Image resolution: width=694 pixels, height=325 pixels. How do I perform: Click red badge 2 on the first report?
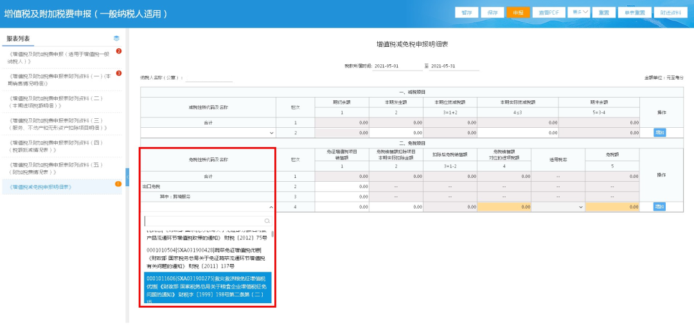(119, 51)
